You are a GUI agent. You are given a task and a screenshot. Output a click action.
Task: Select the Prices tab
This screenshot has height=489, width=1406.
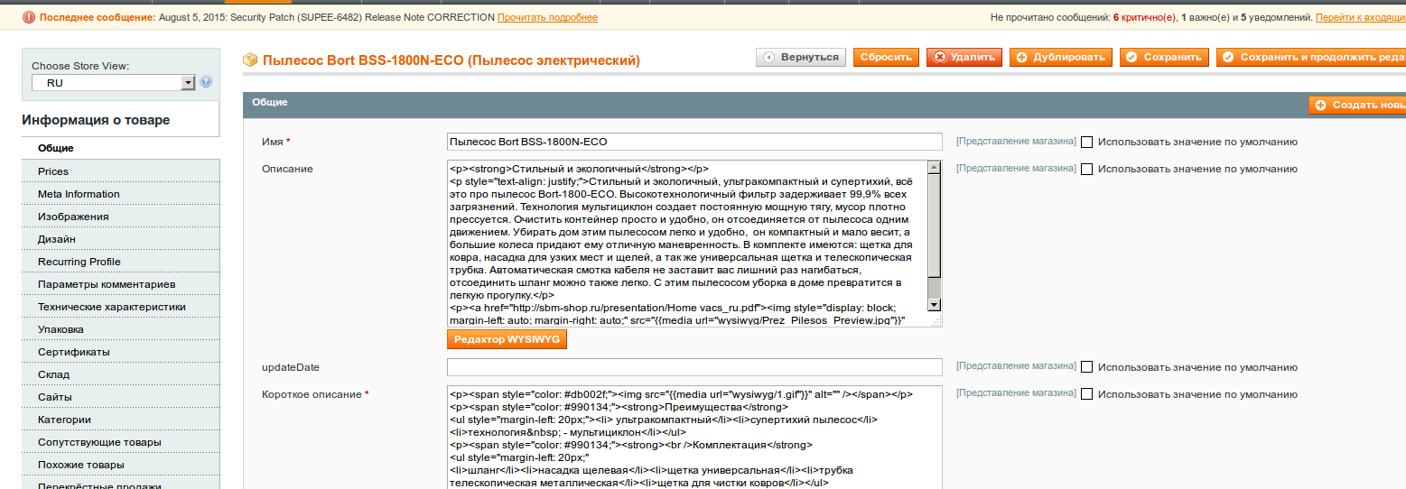pyautogui.click(x=121, y=171)
